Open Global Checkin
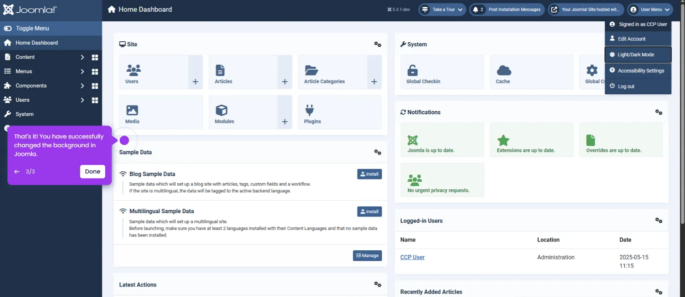685x297 pixels. [442, 72]
